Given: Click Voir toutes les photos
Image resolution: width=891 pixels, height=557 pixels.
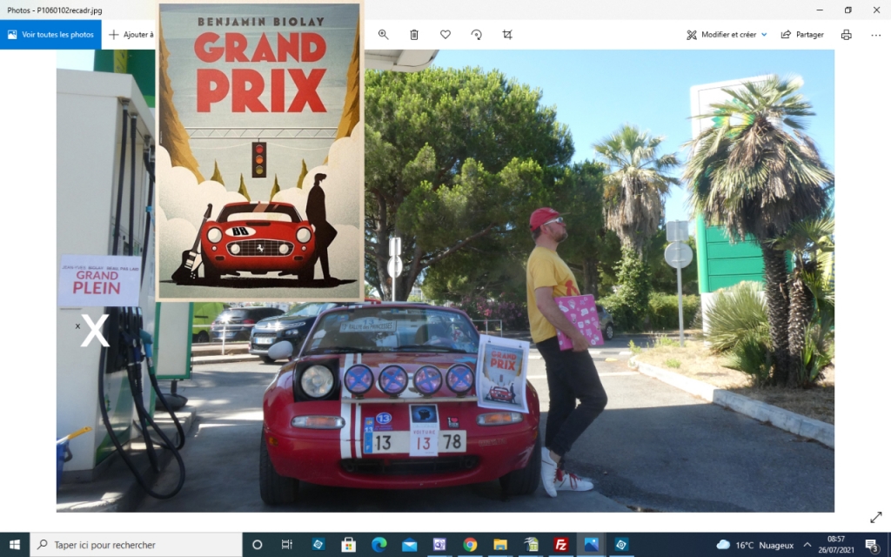Looking at the screenshot, I should click(50, 35).
